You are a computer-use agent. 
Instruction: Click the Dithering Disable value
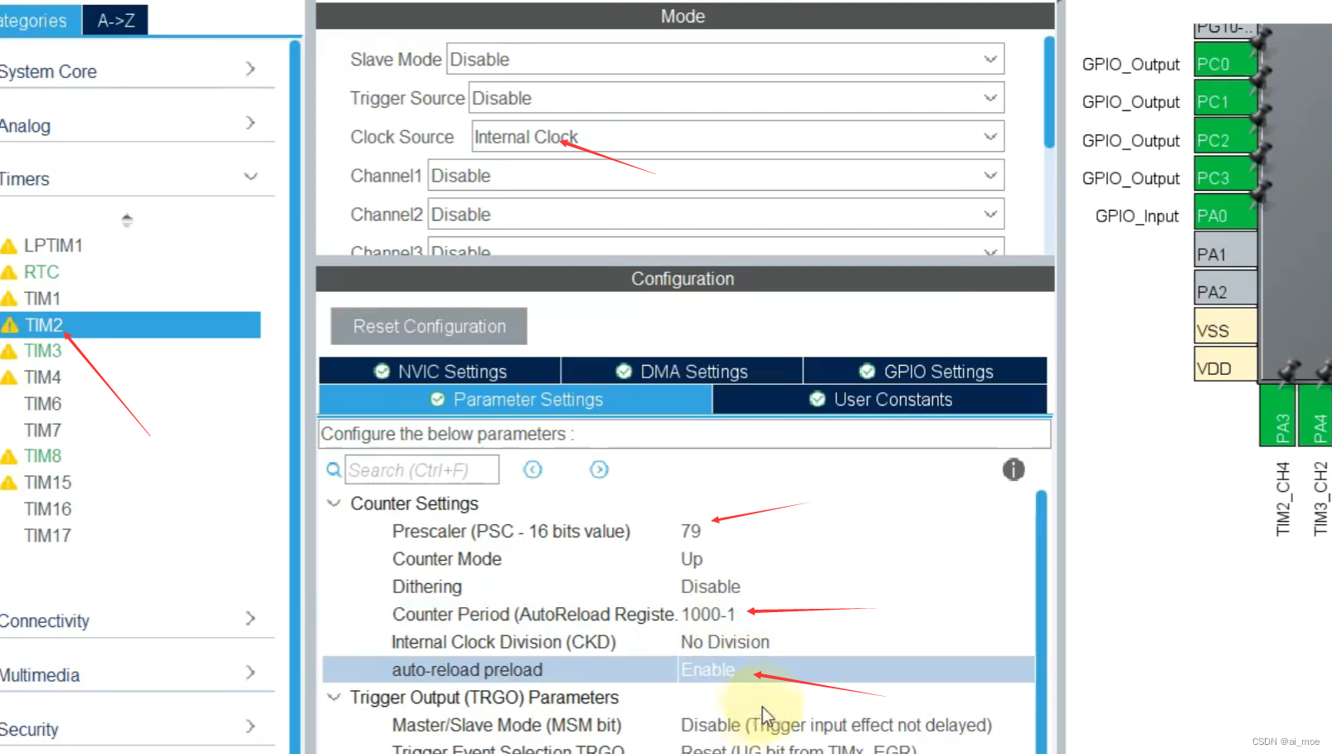pyautogui.click(x=711, y=586)
